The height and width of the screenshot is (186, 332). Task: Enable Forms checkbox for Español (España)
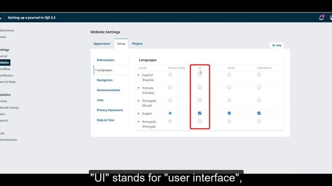(x=229, y=74)
